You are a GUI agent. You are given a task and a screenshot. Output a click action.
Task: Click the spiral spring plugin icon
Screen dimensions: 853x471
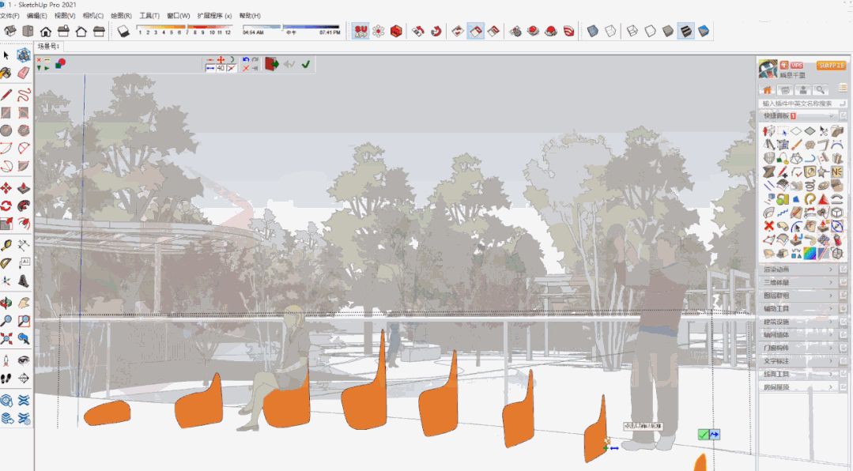coord(810,186)
